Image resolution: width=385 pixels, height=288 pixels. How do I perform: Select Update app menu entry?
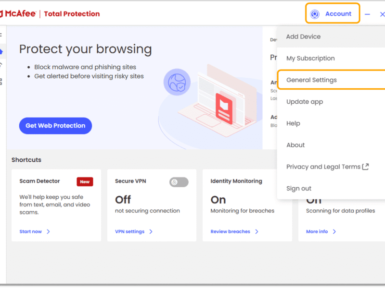305,102
